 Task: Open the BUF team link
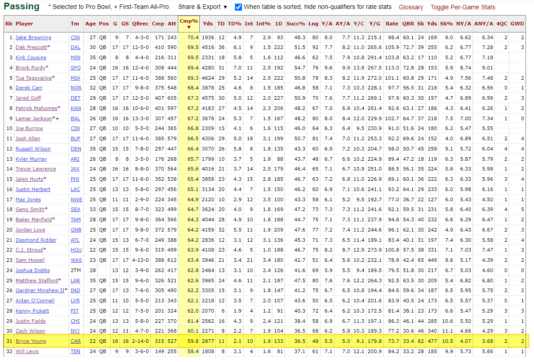tap(76, 138)
